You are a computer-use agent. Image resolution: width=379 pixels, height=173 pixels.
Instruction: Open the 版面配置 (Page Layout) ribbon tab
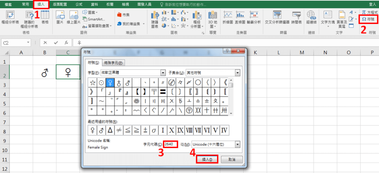60,4
